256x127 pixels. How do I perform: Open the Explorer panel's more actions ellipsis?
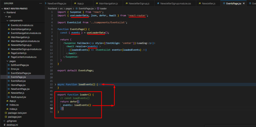pos(40,3)
